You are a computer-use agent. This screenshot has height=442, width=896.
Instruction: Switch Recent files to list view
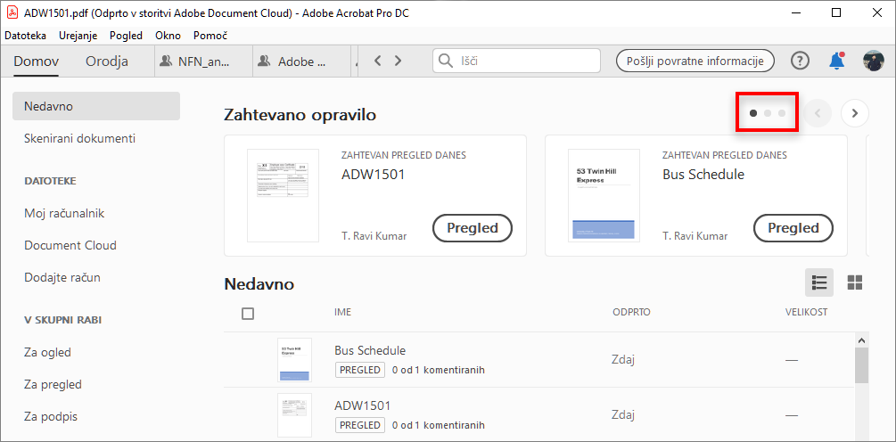(819, 282)
